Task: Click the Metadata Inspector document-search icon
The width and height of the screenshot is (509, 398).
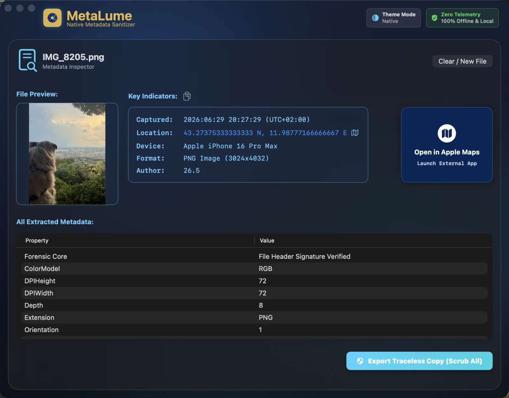Action: pos(28,60)
